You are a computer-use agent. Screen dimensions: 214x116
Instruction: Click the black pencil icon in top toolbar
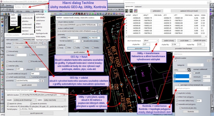pos(74,14)
